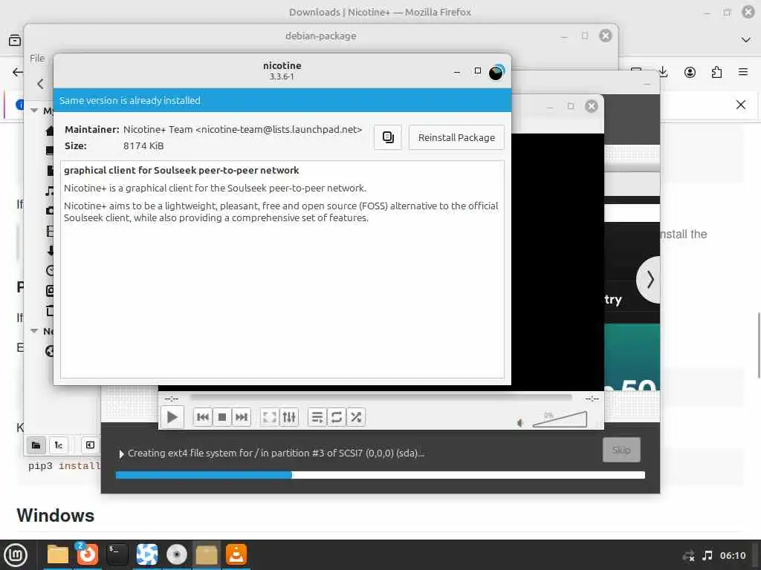
Task: Open Pictures folder in file manager sidebar
Action: coord(50,210)
